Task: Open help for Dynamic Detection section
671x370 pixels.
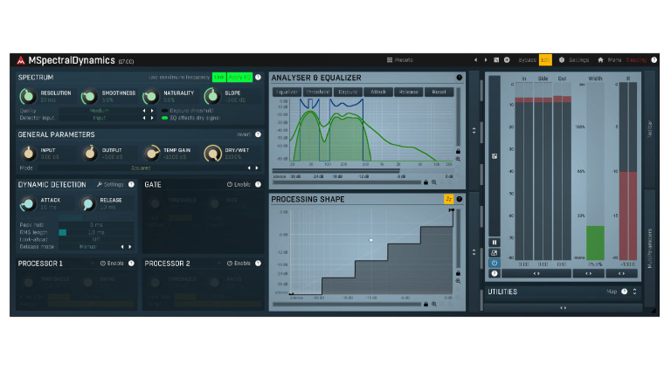Action: pyautogui.click(x=131, y=185)
